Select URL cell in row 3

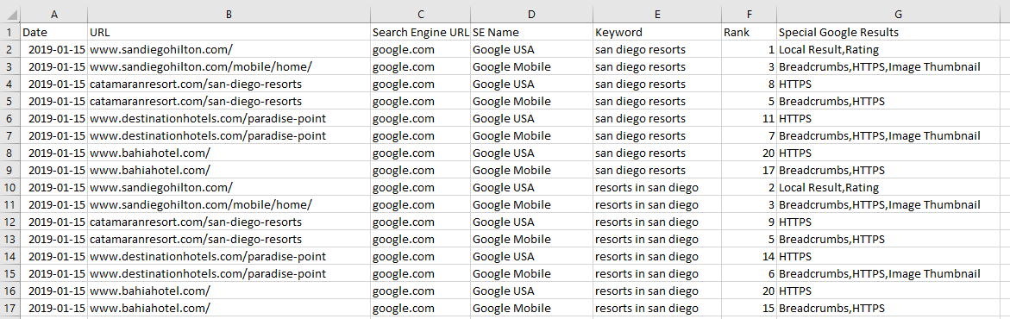(x=229, y=66)
